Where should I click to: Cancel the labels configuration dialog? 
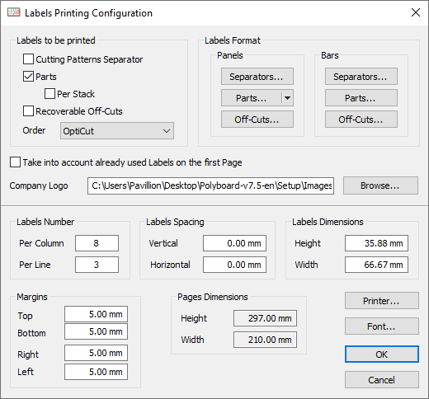[x=382, y=380]
